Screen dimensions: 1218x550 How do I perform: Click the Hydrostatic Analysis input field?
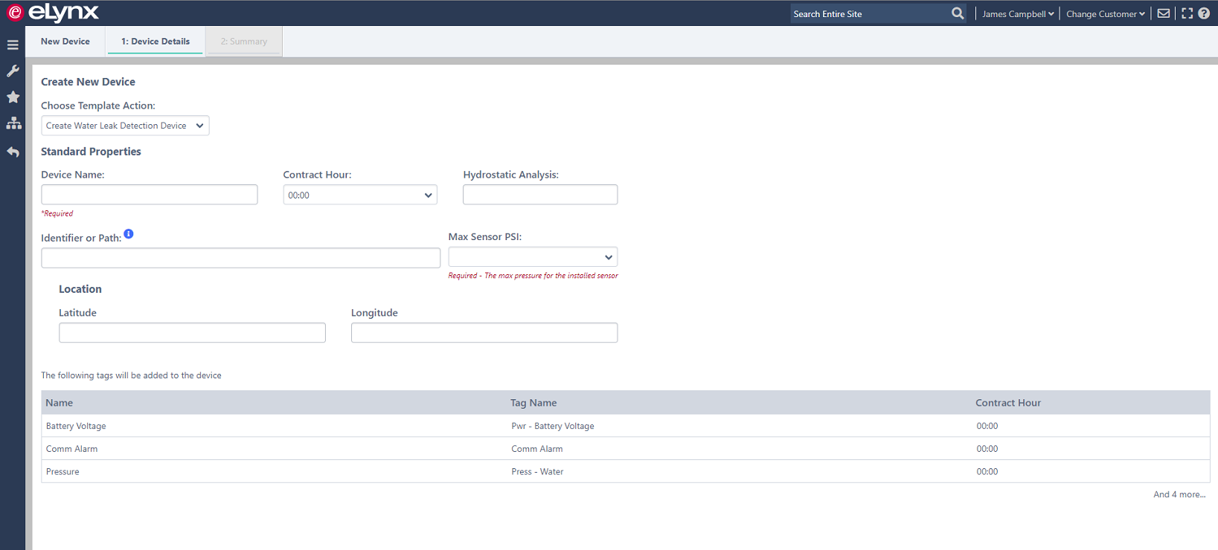pos(540,195)
